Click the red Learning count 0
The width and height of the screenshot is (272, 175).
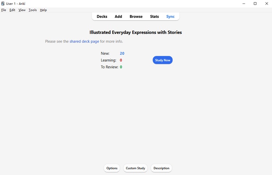click(121, 60)
